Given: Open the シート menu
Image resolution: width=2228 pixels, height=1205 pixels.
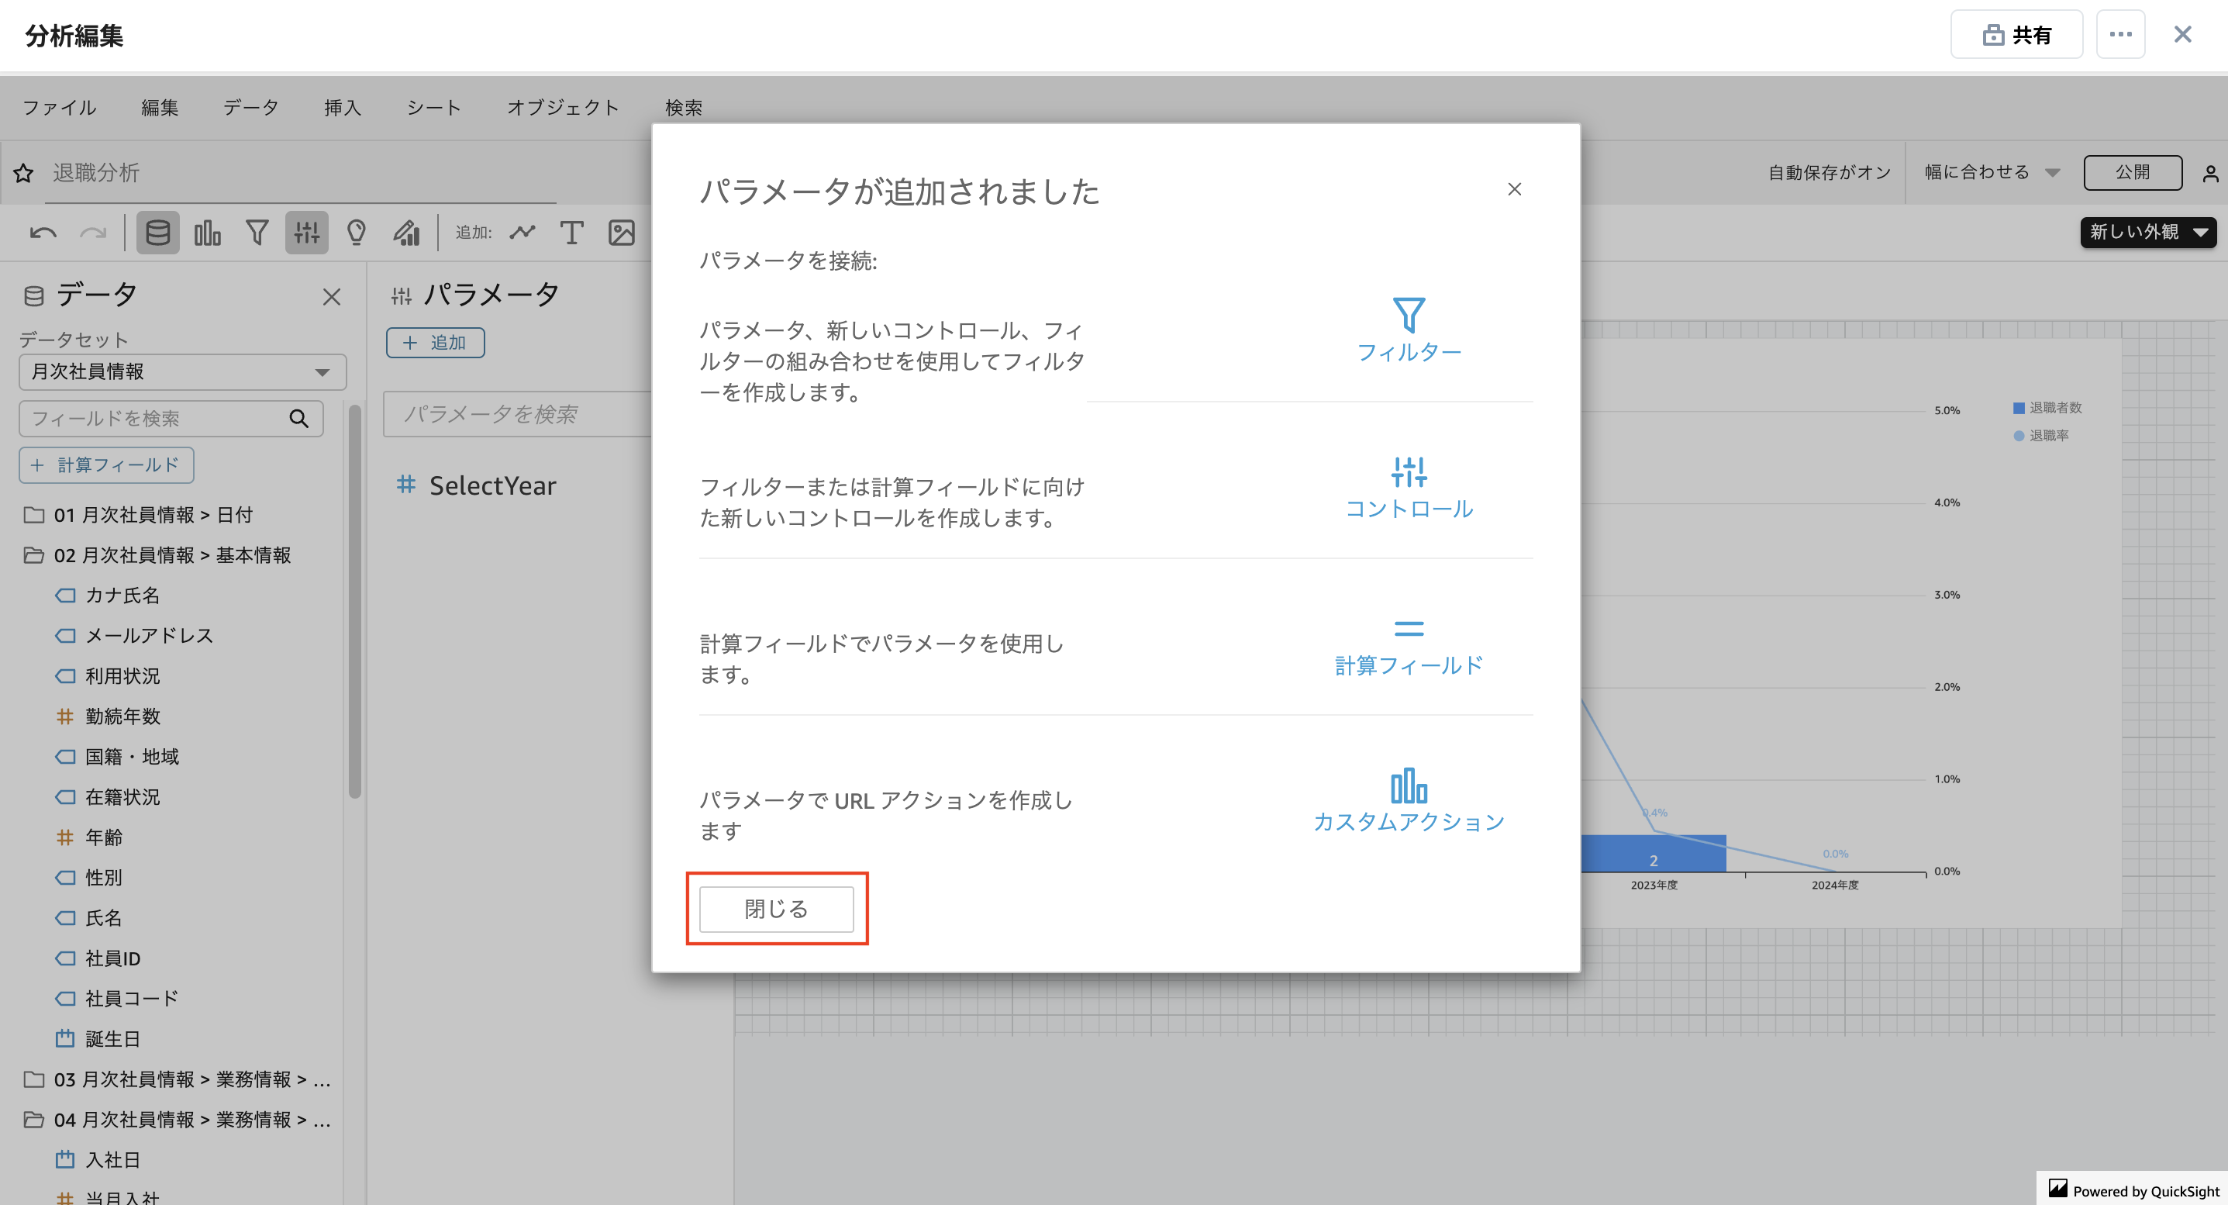Looking at the screenshot, I should [x=433, y=107].
